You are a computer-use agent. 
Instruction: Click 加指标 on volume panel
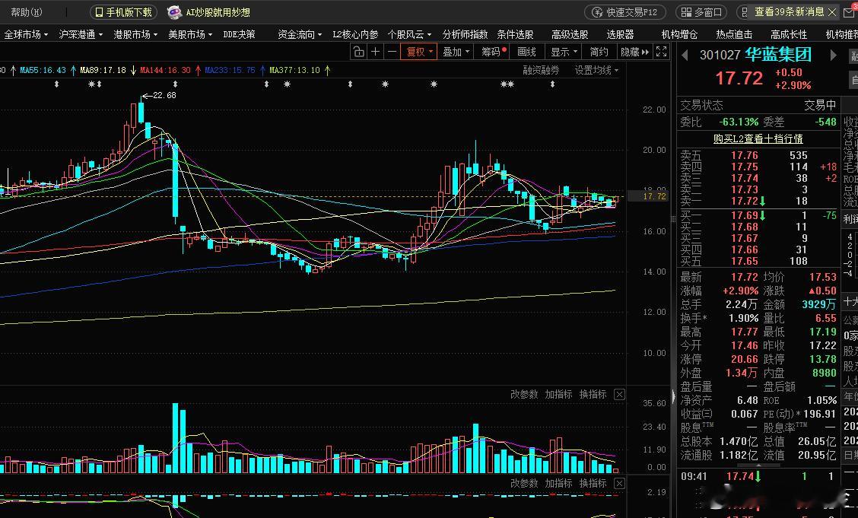[558, 394]
